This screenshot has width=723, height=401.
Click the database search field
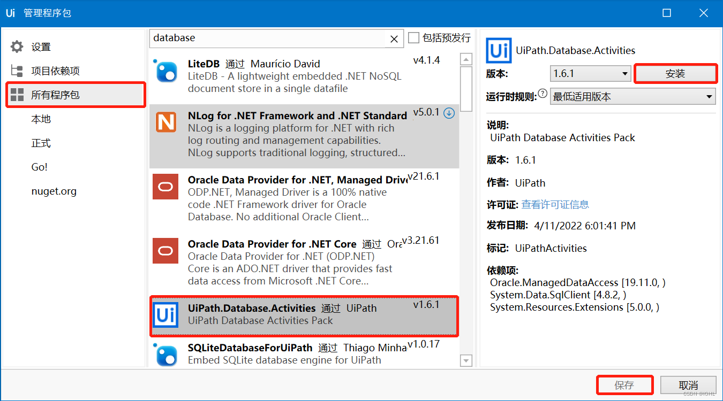pyautogui.click(x=268, y=38)
